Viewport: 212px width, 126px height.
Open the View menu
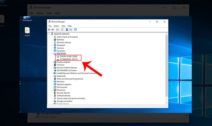point(63,26)
